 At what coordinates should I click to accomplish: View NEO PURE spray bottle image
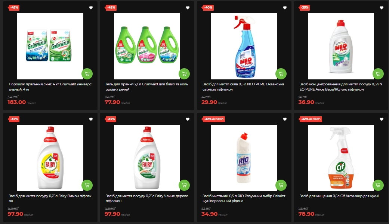[x=244, y=46]
